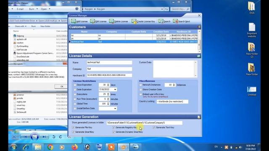Open Important website desktop file

pos(252,30)
